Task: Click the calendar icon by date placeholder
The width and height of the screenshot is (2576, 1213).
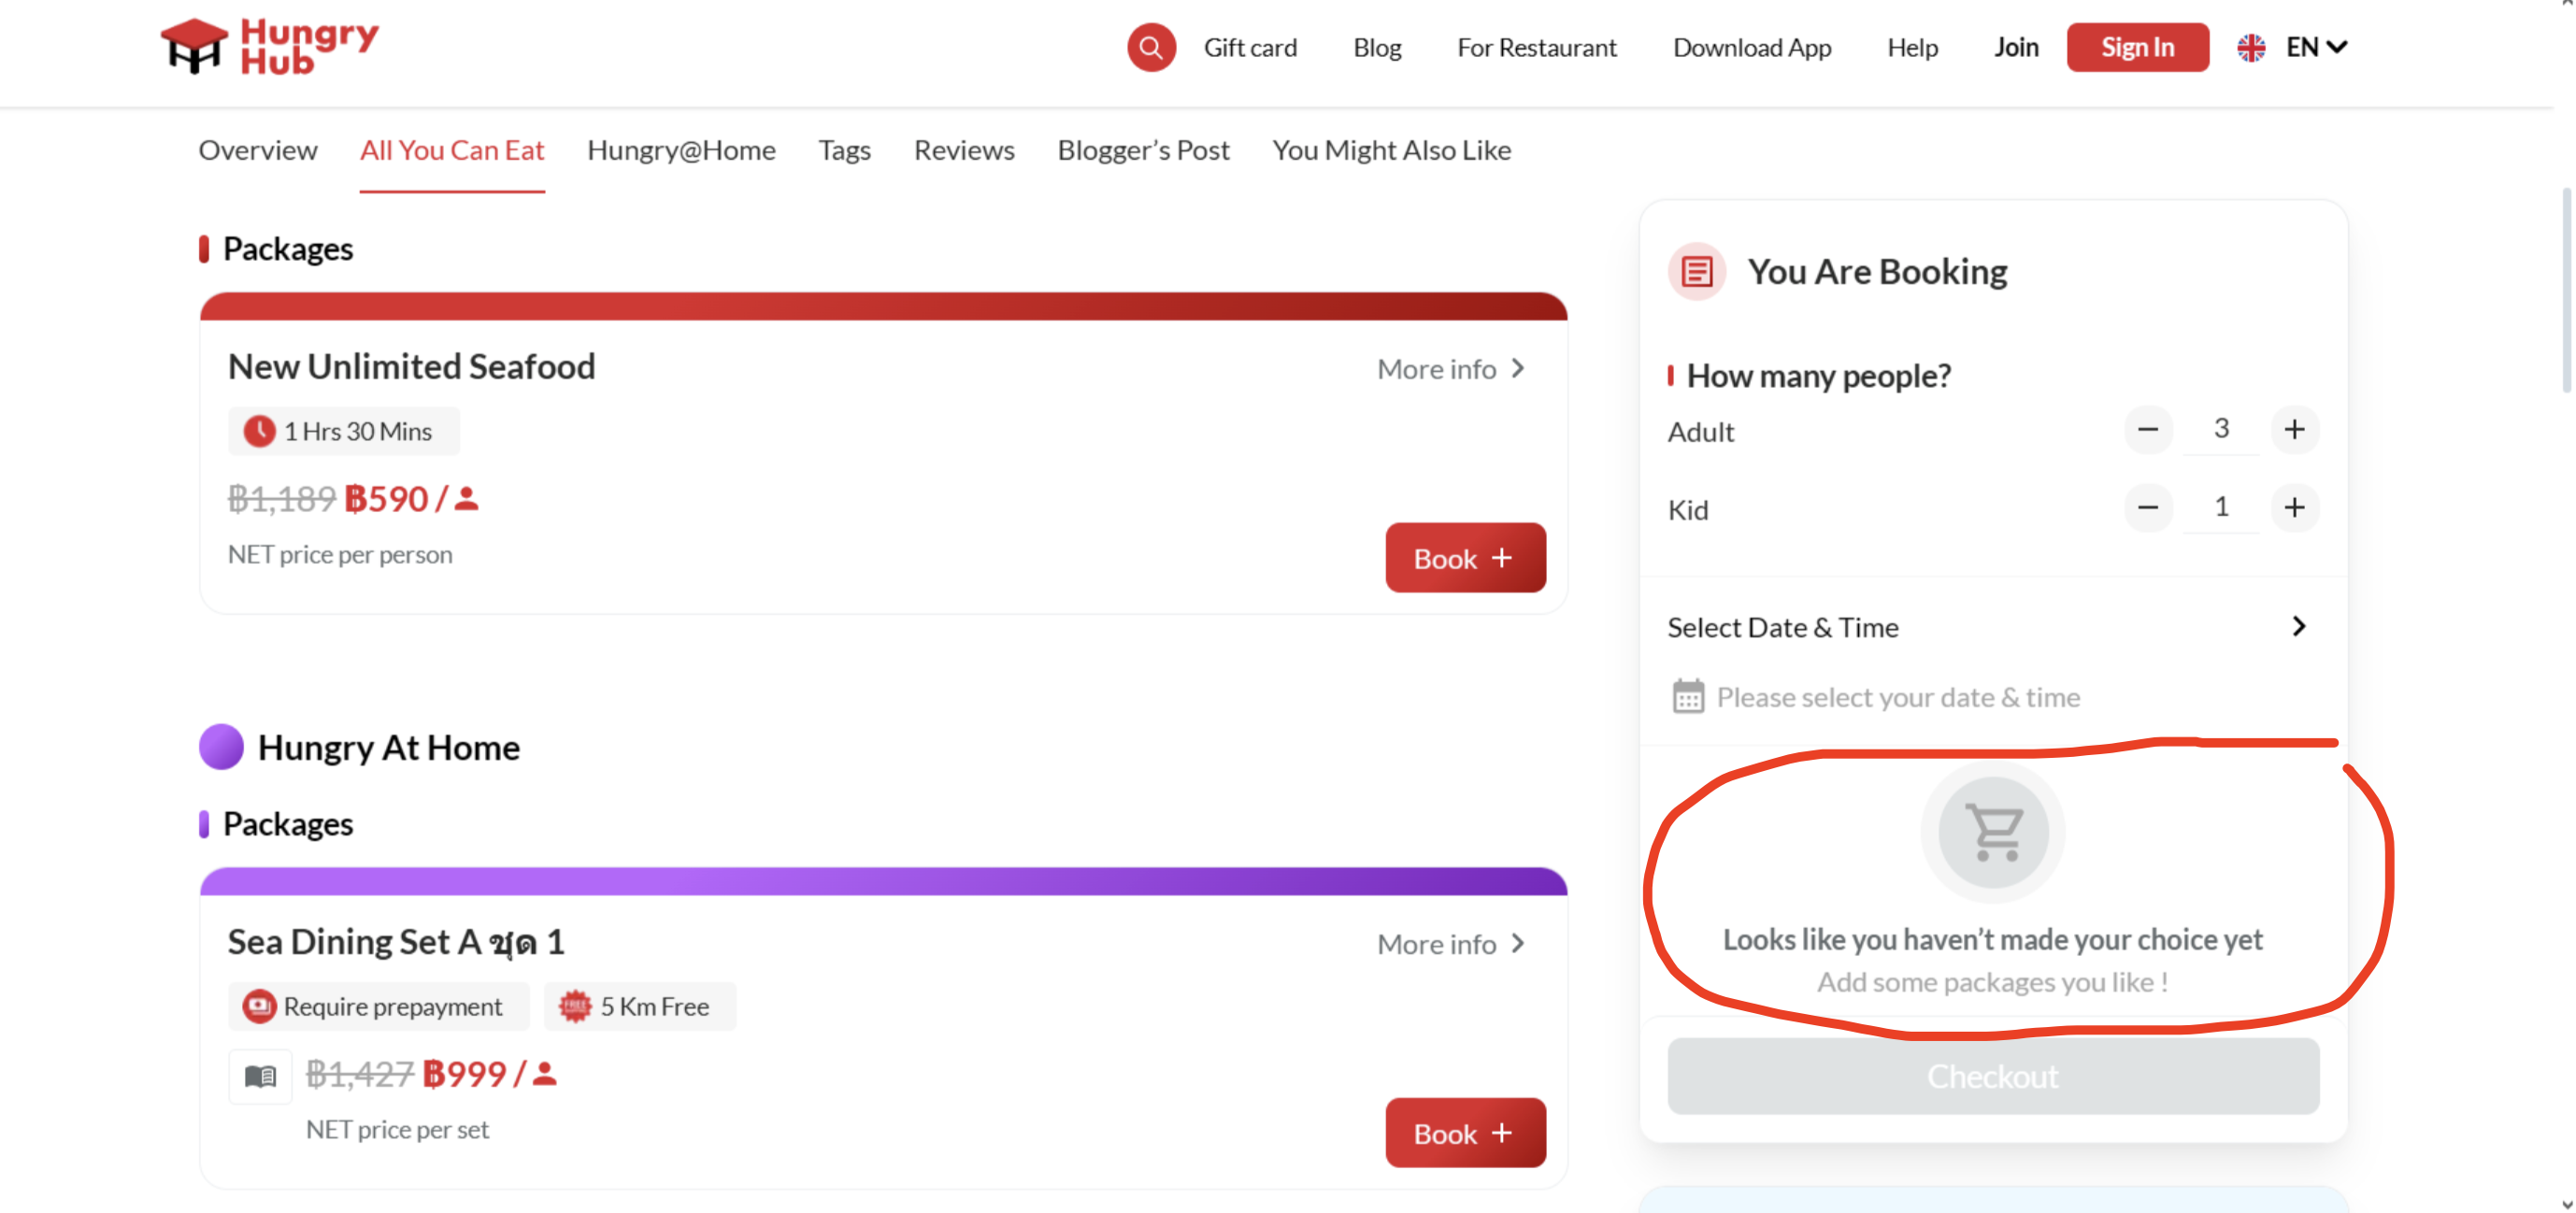Action: pyautogui.click(x=1688, y=696)
